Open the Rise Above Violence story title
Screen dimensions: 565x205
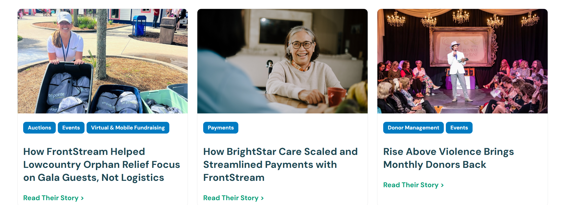[x=449, y=158]
